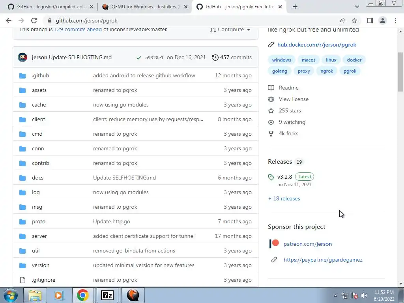Show the + 18 releases list
This screenshot has width=404, height=303.
pyautogui.click(x=284, y=199)
